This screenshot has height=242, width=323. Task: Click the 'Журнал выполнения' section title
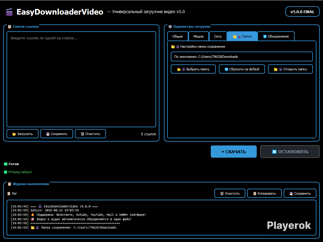31,184
